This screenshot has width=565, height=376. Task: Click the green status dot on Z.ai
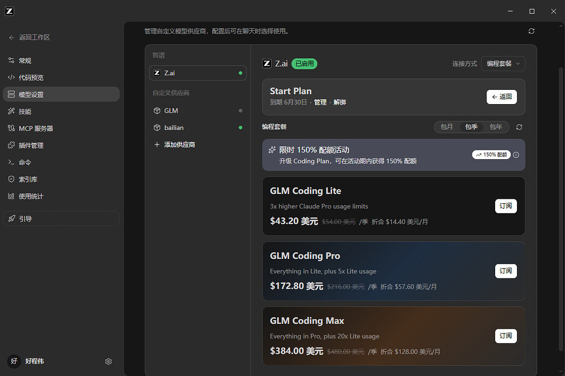tap(240, 73)
